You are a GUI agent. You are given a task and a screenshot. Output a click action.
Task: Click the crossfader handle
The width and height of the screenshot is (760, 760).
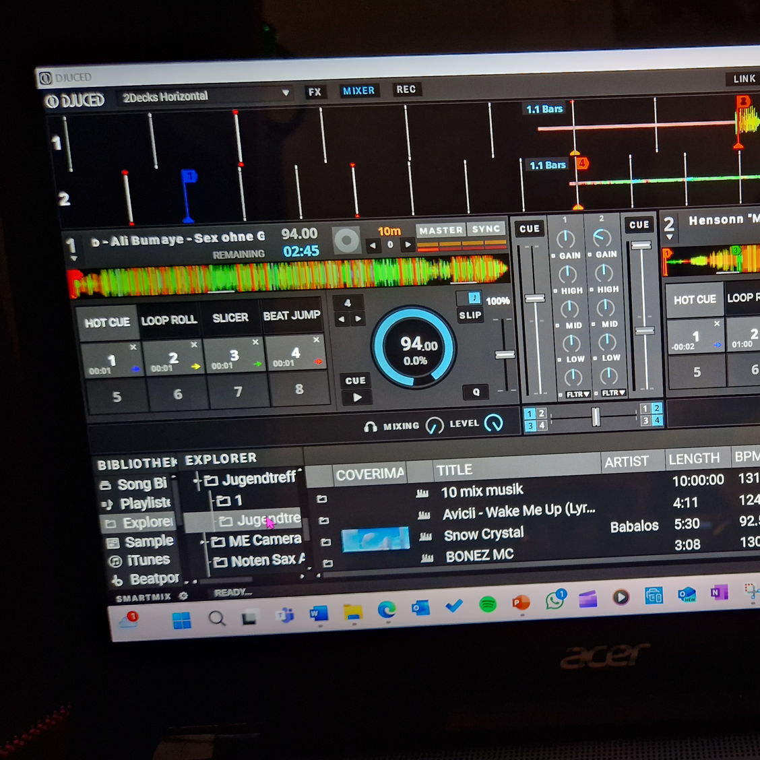[x=596, y=416]
